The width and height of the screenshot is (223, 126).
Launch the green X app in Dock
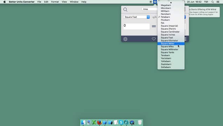[x=94, y=122]
